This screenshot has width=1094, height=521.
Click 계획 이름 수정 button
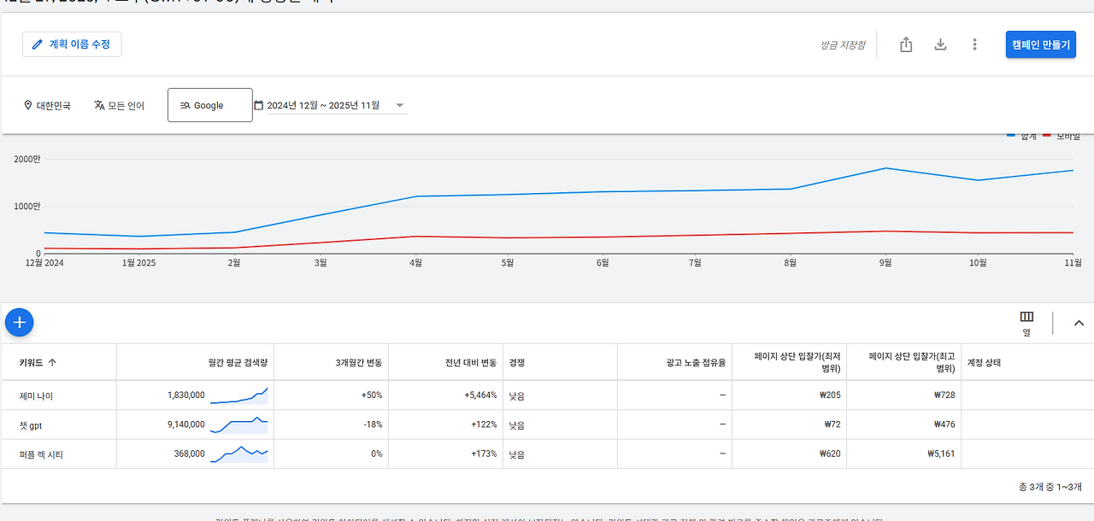[x=72, y=44]
